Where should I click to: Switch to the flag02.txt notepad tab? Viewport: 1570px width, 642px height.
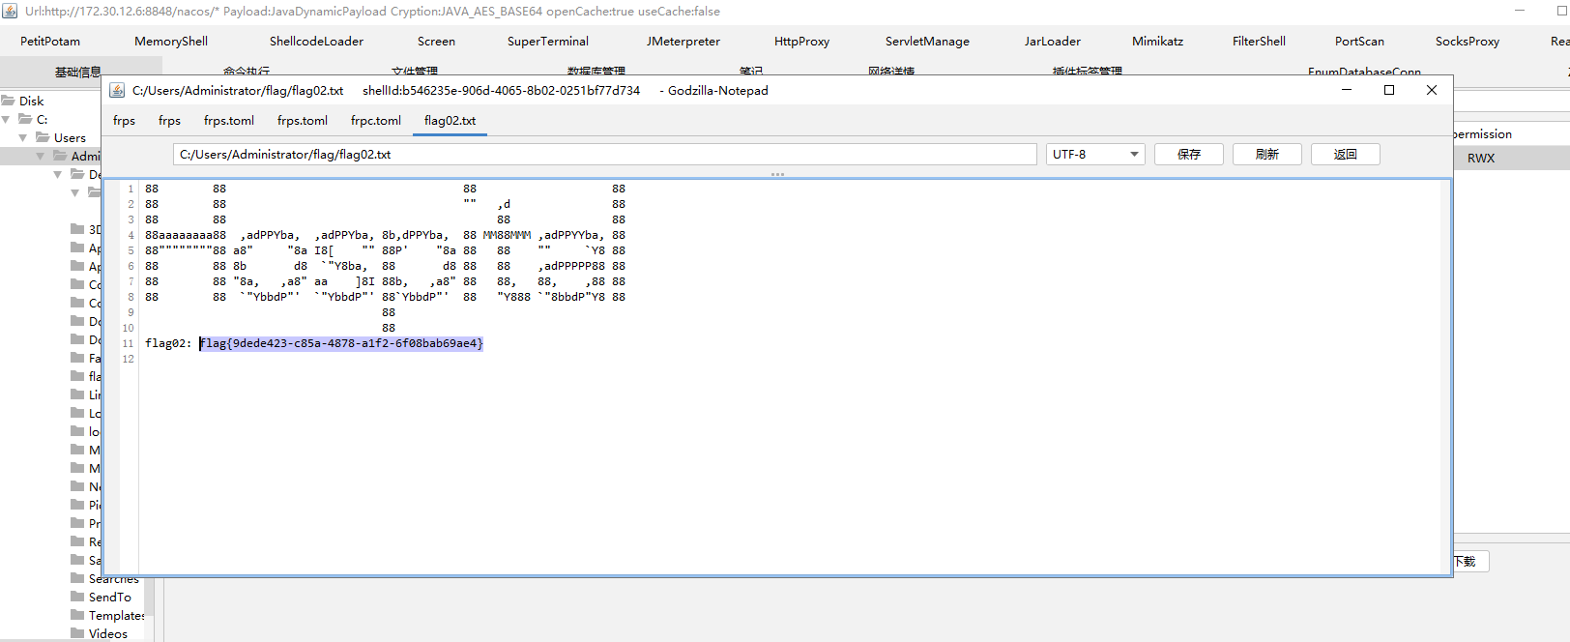point(450,121)
